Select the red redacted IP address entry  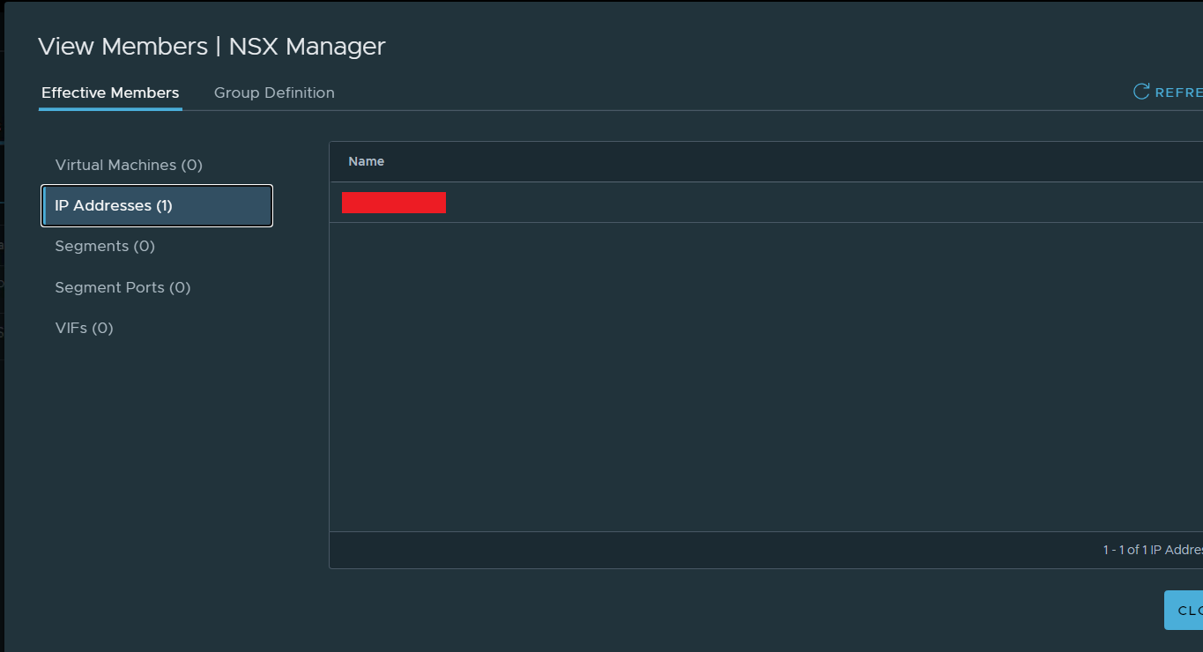click(x=394, y=203)
